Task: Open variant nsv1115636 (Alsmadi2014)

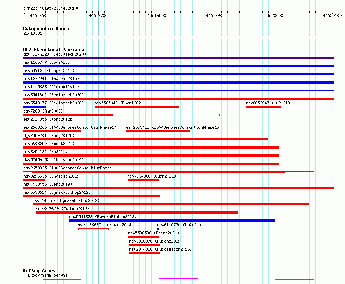Action: (51, 87)
